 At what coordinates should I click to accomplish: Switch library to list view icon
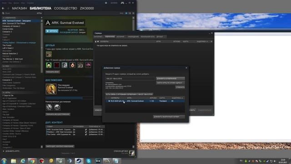(x=130, y=13)
